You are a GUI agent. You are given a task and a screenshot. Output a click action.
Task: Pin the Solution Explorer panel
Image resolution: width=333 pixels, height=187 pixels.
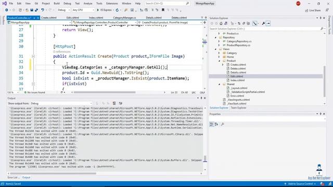321,18
